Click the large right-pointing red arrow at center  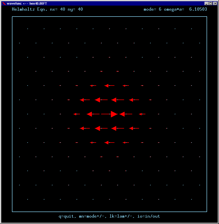[109, 114]
